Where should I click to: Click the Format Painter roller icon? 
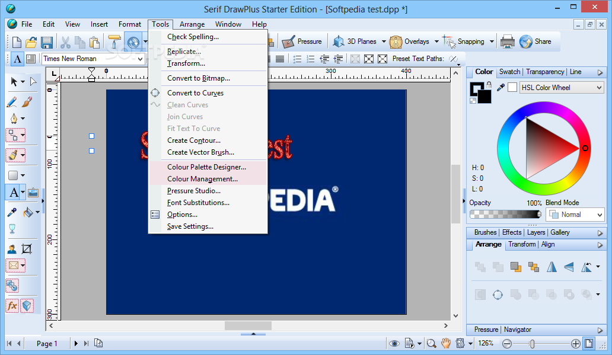tap(114, 41)
